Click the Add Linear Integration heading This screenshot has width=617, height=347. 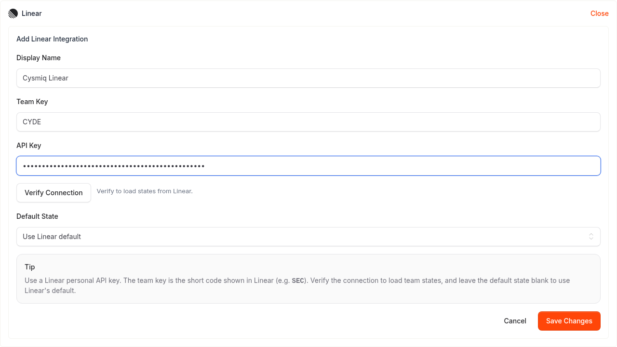click(52, 39)
